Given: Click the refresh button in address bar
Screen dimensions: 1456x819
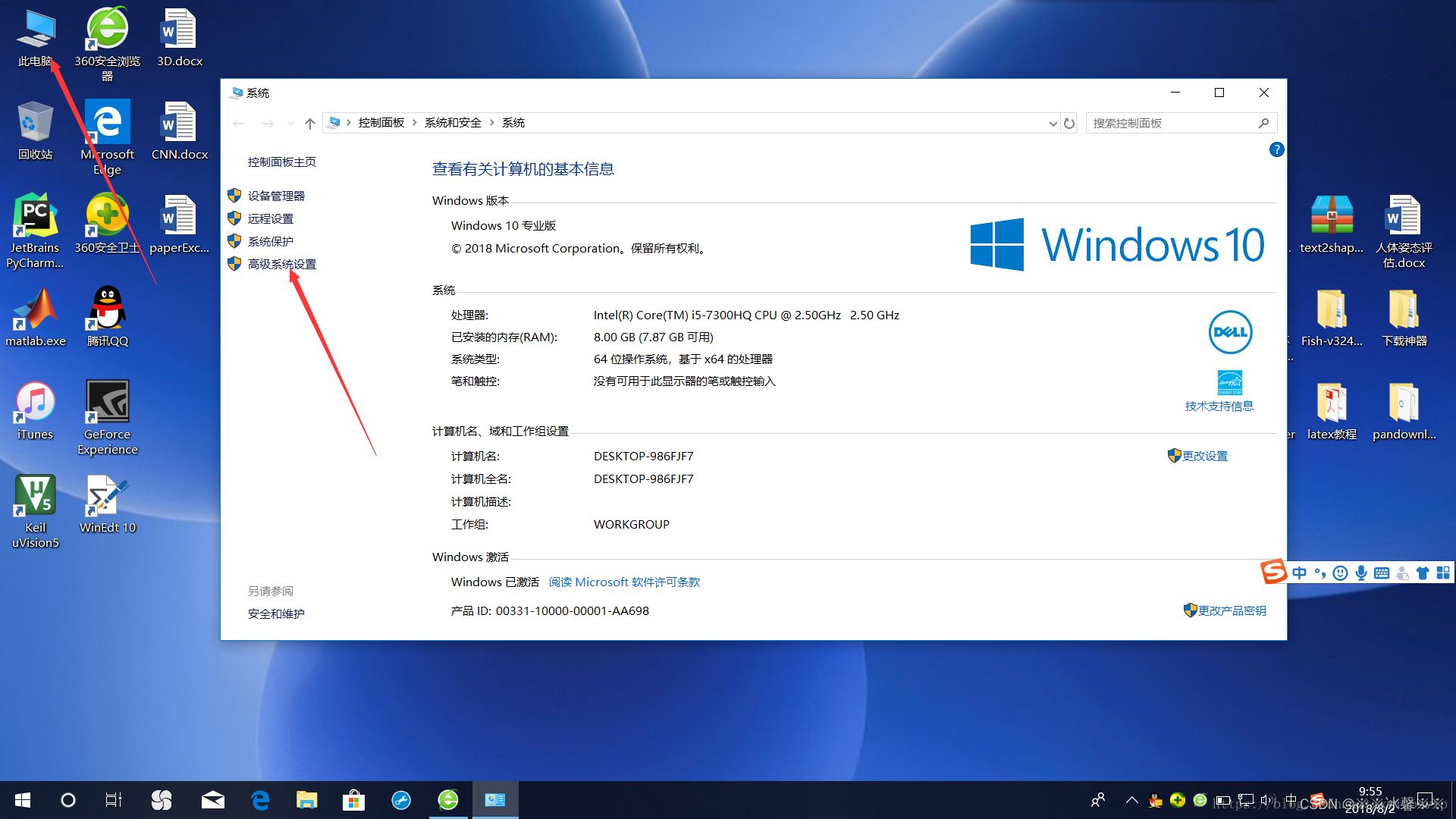Looking at the screenshot, I should pyautogui.click(x=1069, y=123).
